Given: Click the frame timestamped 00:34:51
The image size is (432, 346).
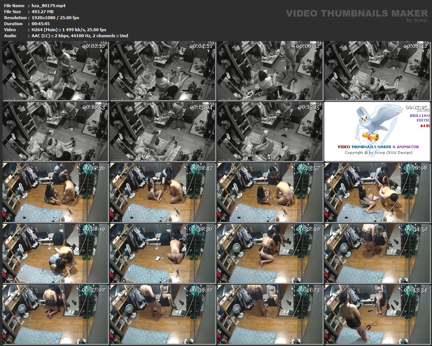Looking at the screenshot, I should pyautogui.click(x=377, y=253).
